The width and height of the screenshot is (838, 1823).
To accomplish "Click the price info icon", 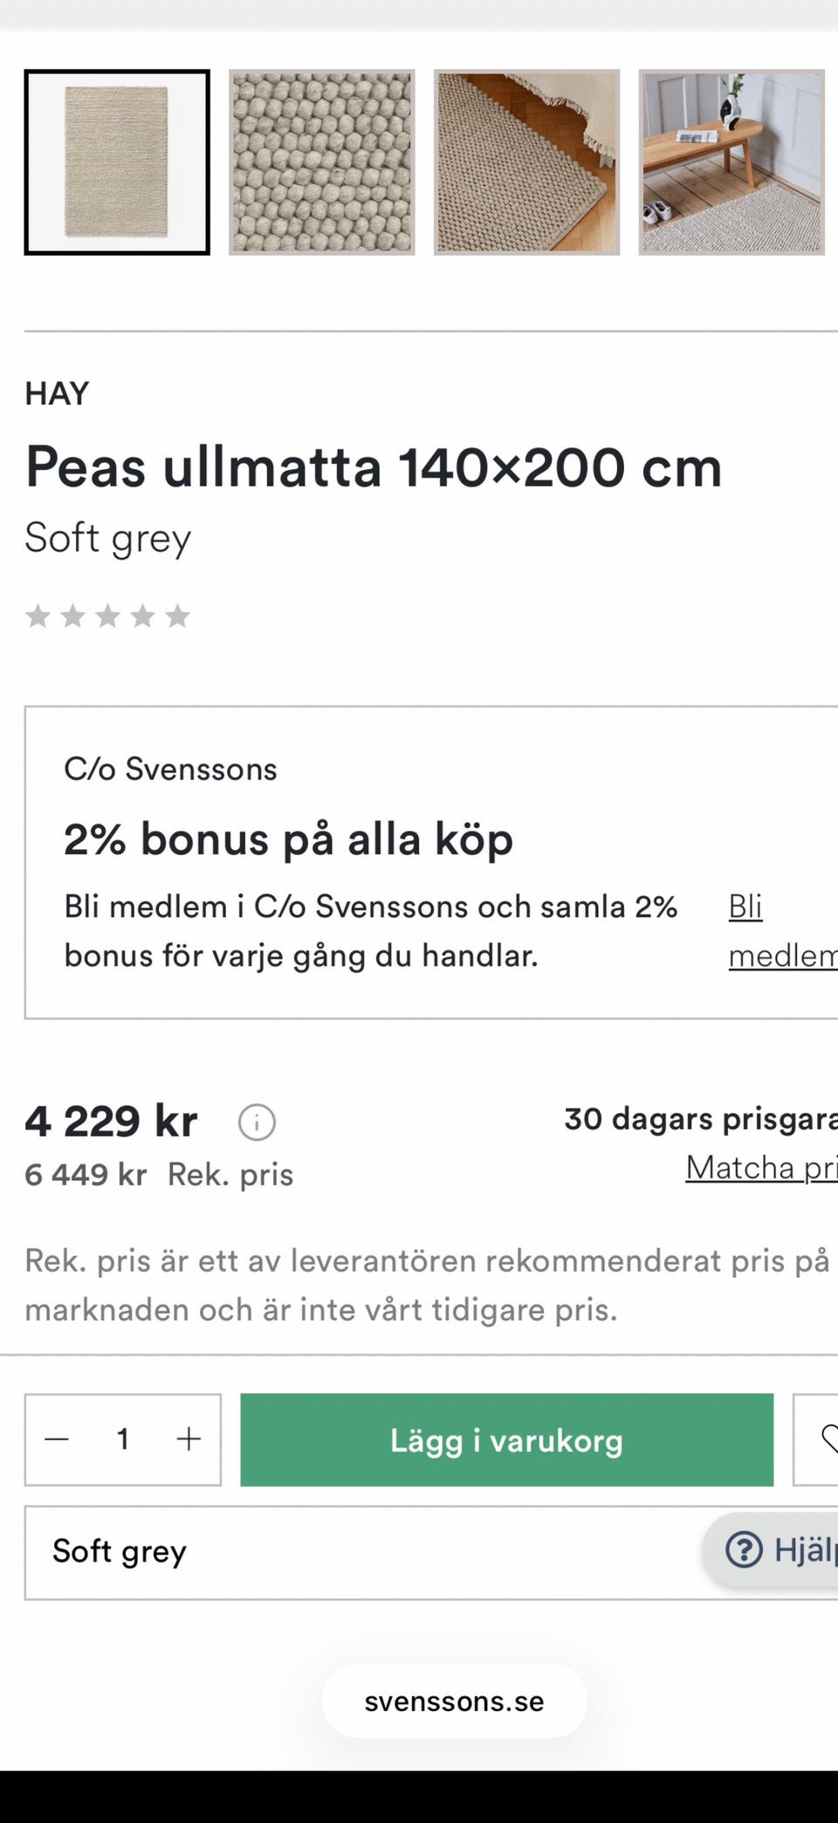I will (x=257, y=1122).
